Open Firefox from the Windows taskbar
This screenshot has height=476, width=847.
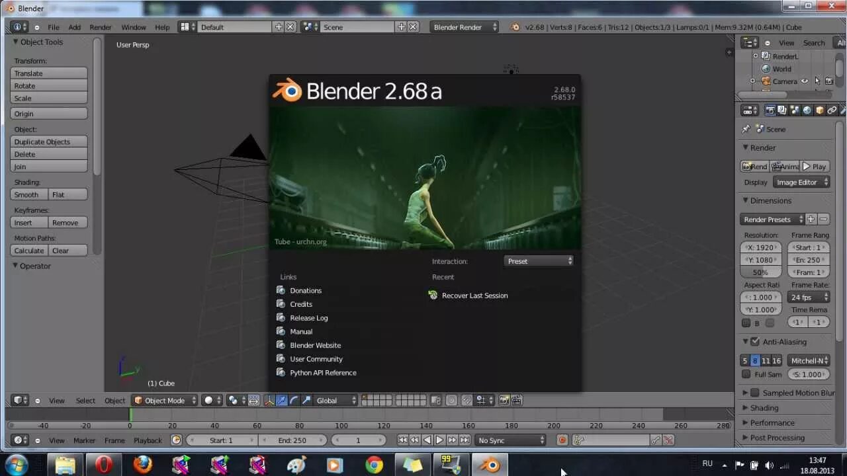[142, 464]
